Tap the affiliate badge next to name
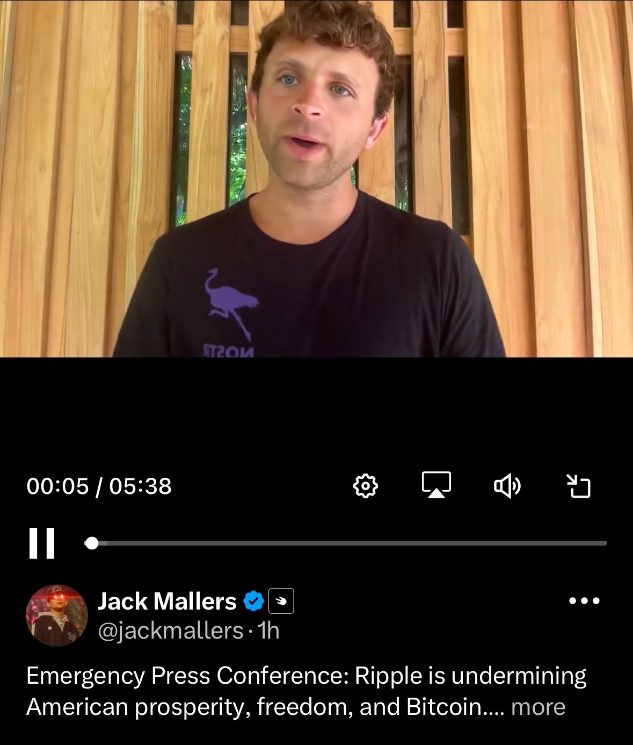Screen dimensions: 633x745 tap(281, 601)
